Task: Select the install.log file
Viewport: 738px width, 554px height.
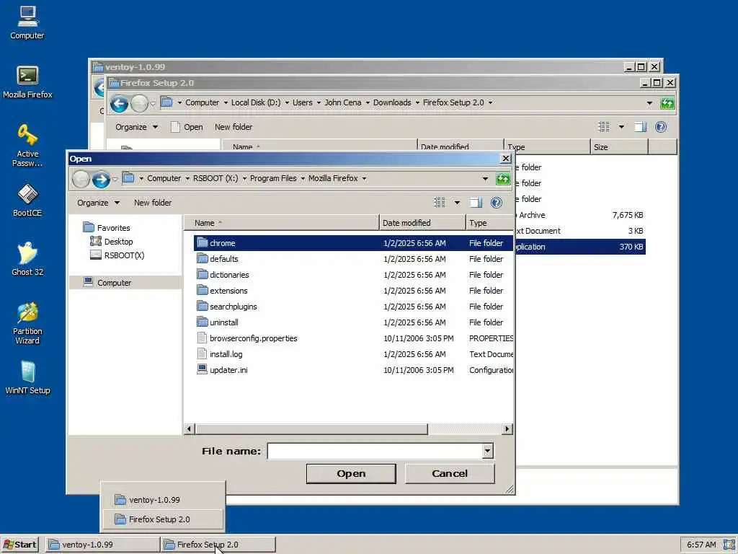Action: click(352, 354)
